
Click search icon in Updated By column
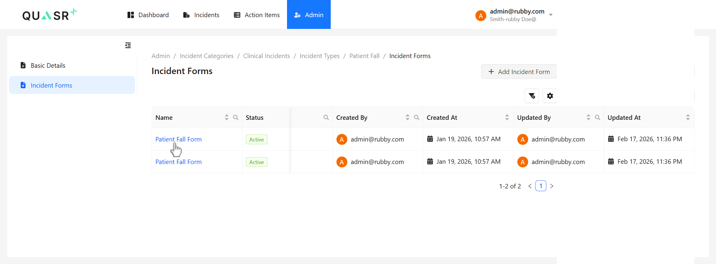pos(598,117)
